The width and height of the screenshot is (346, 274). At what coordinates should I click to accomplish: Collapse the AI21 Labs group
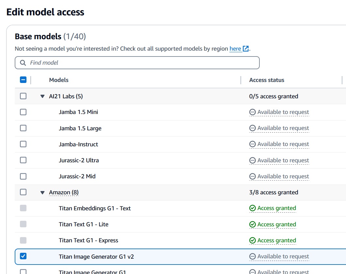[x=42, y=96]
